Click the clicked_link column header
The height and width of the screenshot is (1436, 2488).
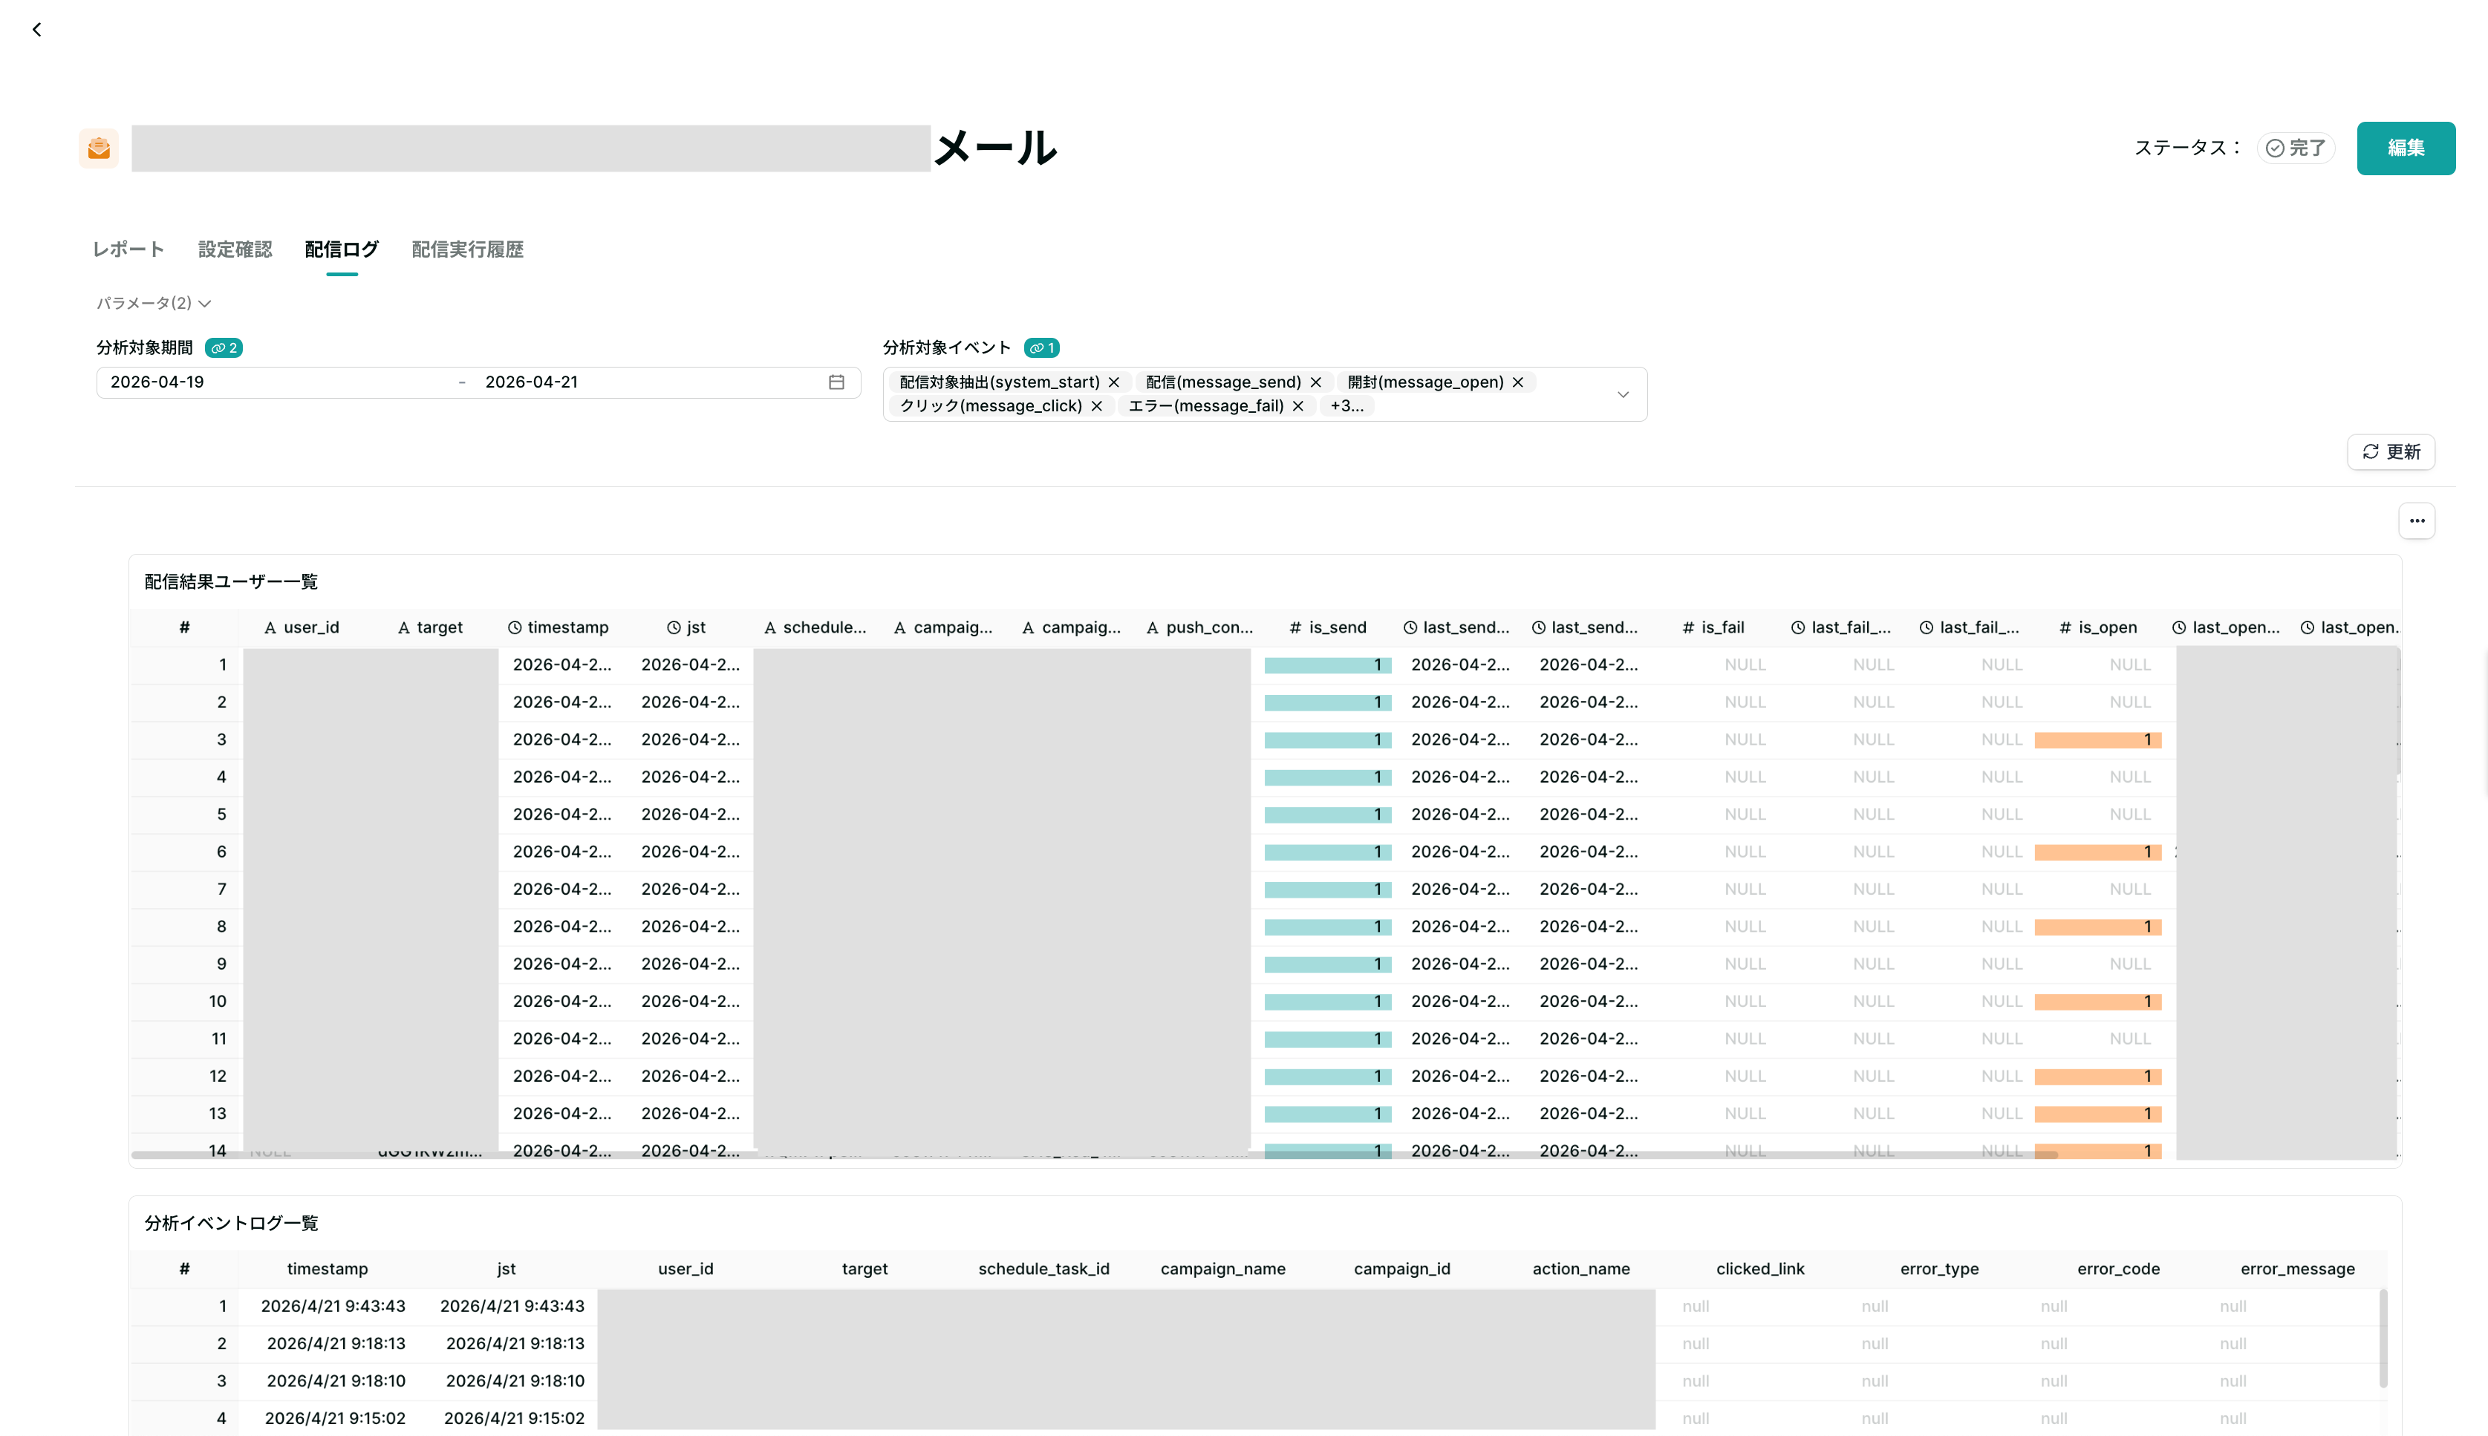pyautogui.click(x=1760, y=1268)
